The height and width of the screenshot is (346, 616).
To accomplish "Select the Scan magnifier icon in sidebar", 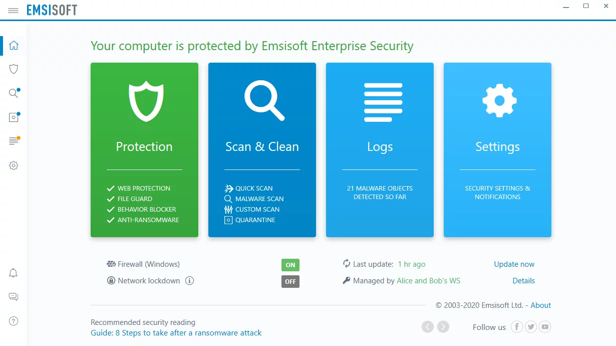I will (x=13, y=93).
